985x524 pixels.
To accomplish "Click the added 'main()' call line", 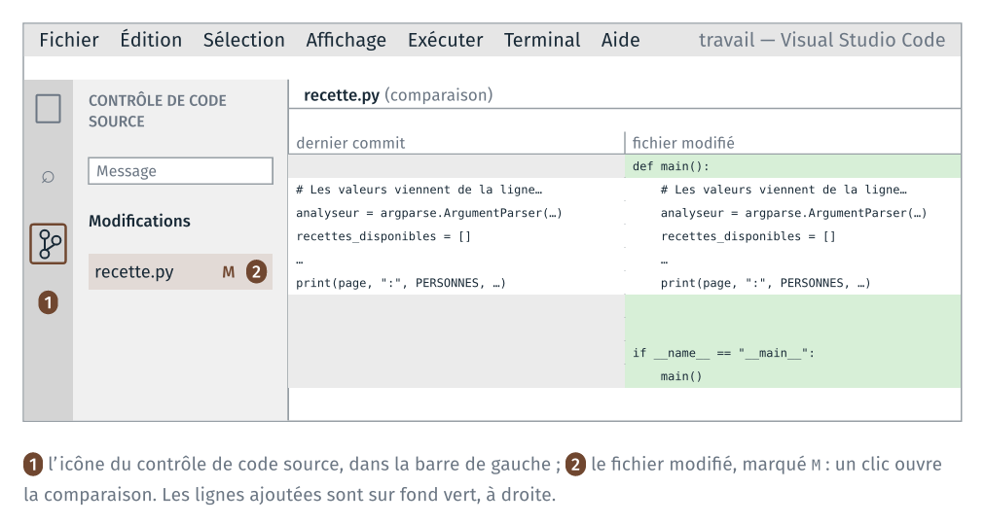I will point(681,376).
